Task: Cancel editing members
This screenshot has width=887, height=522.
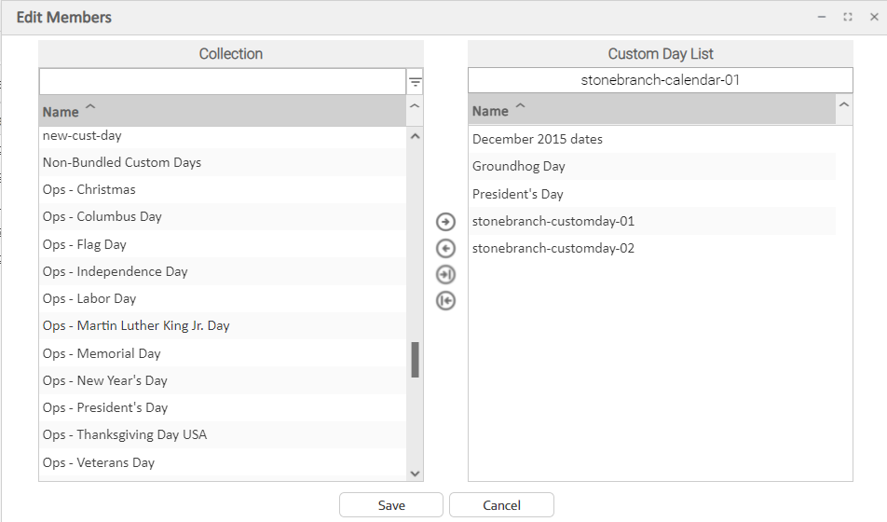Action: pyautogui.click(x=501, y=505)
